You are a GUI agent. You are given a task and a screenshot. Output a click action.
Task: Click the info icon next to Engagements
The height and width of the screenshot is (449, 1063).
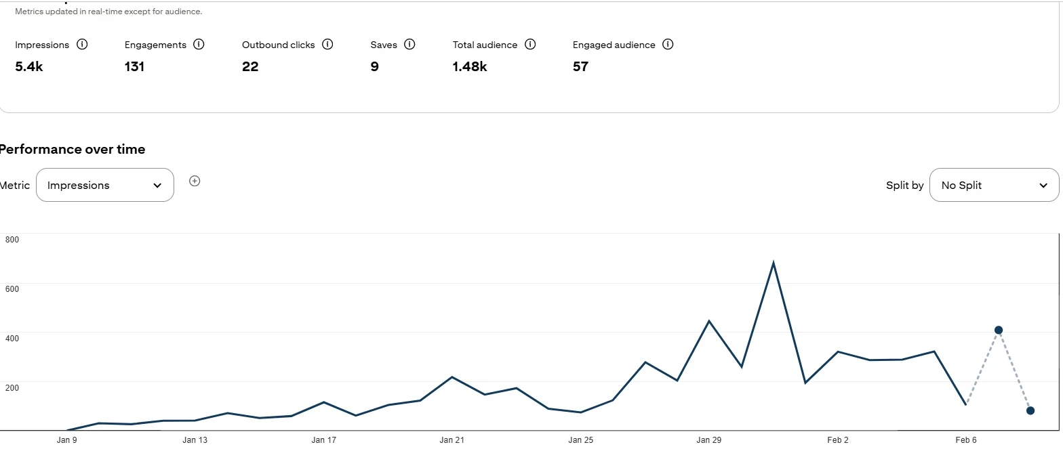tap(199, 45)
